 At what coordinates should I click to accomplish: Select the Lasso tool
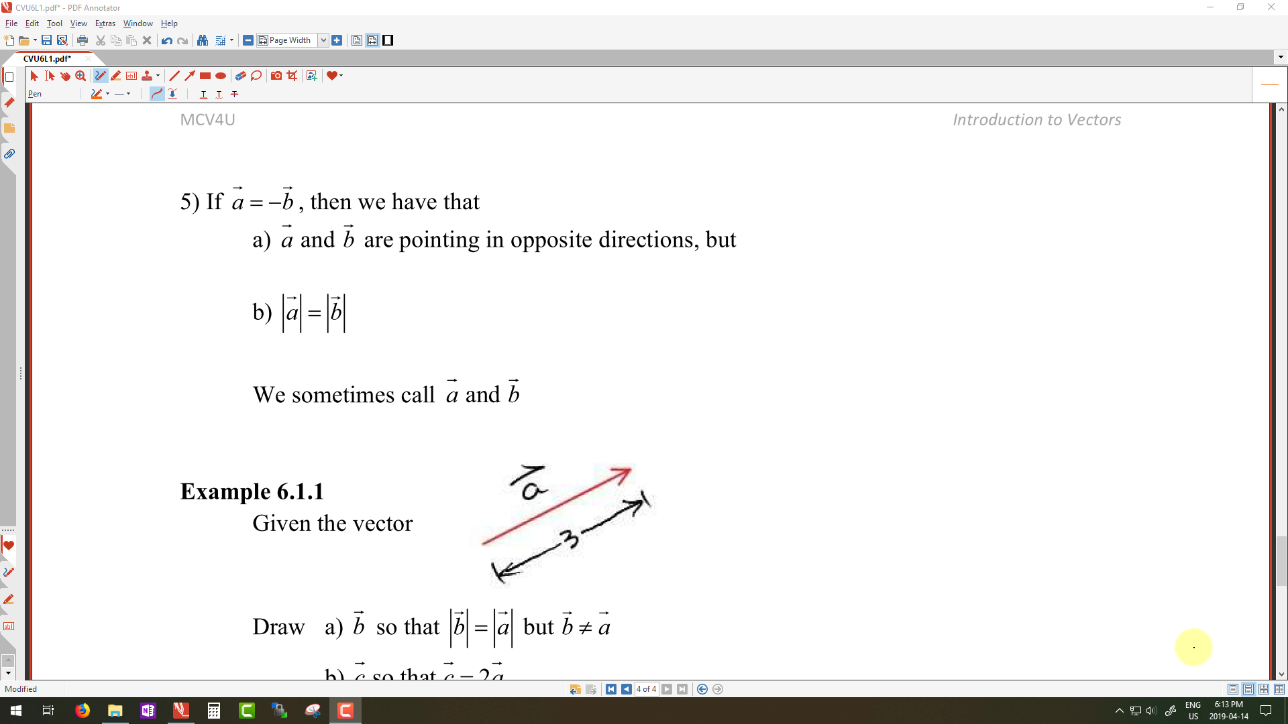pos(256,76)
